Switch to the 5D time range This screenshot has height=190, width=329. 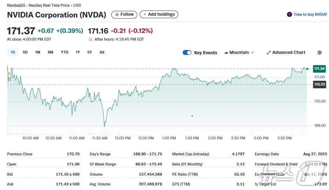coord(25,52)
